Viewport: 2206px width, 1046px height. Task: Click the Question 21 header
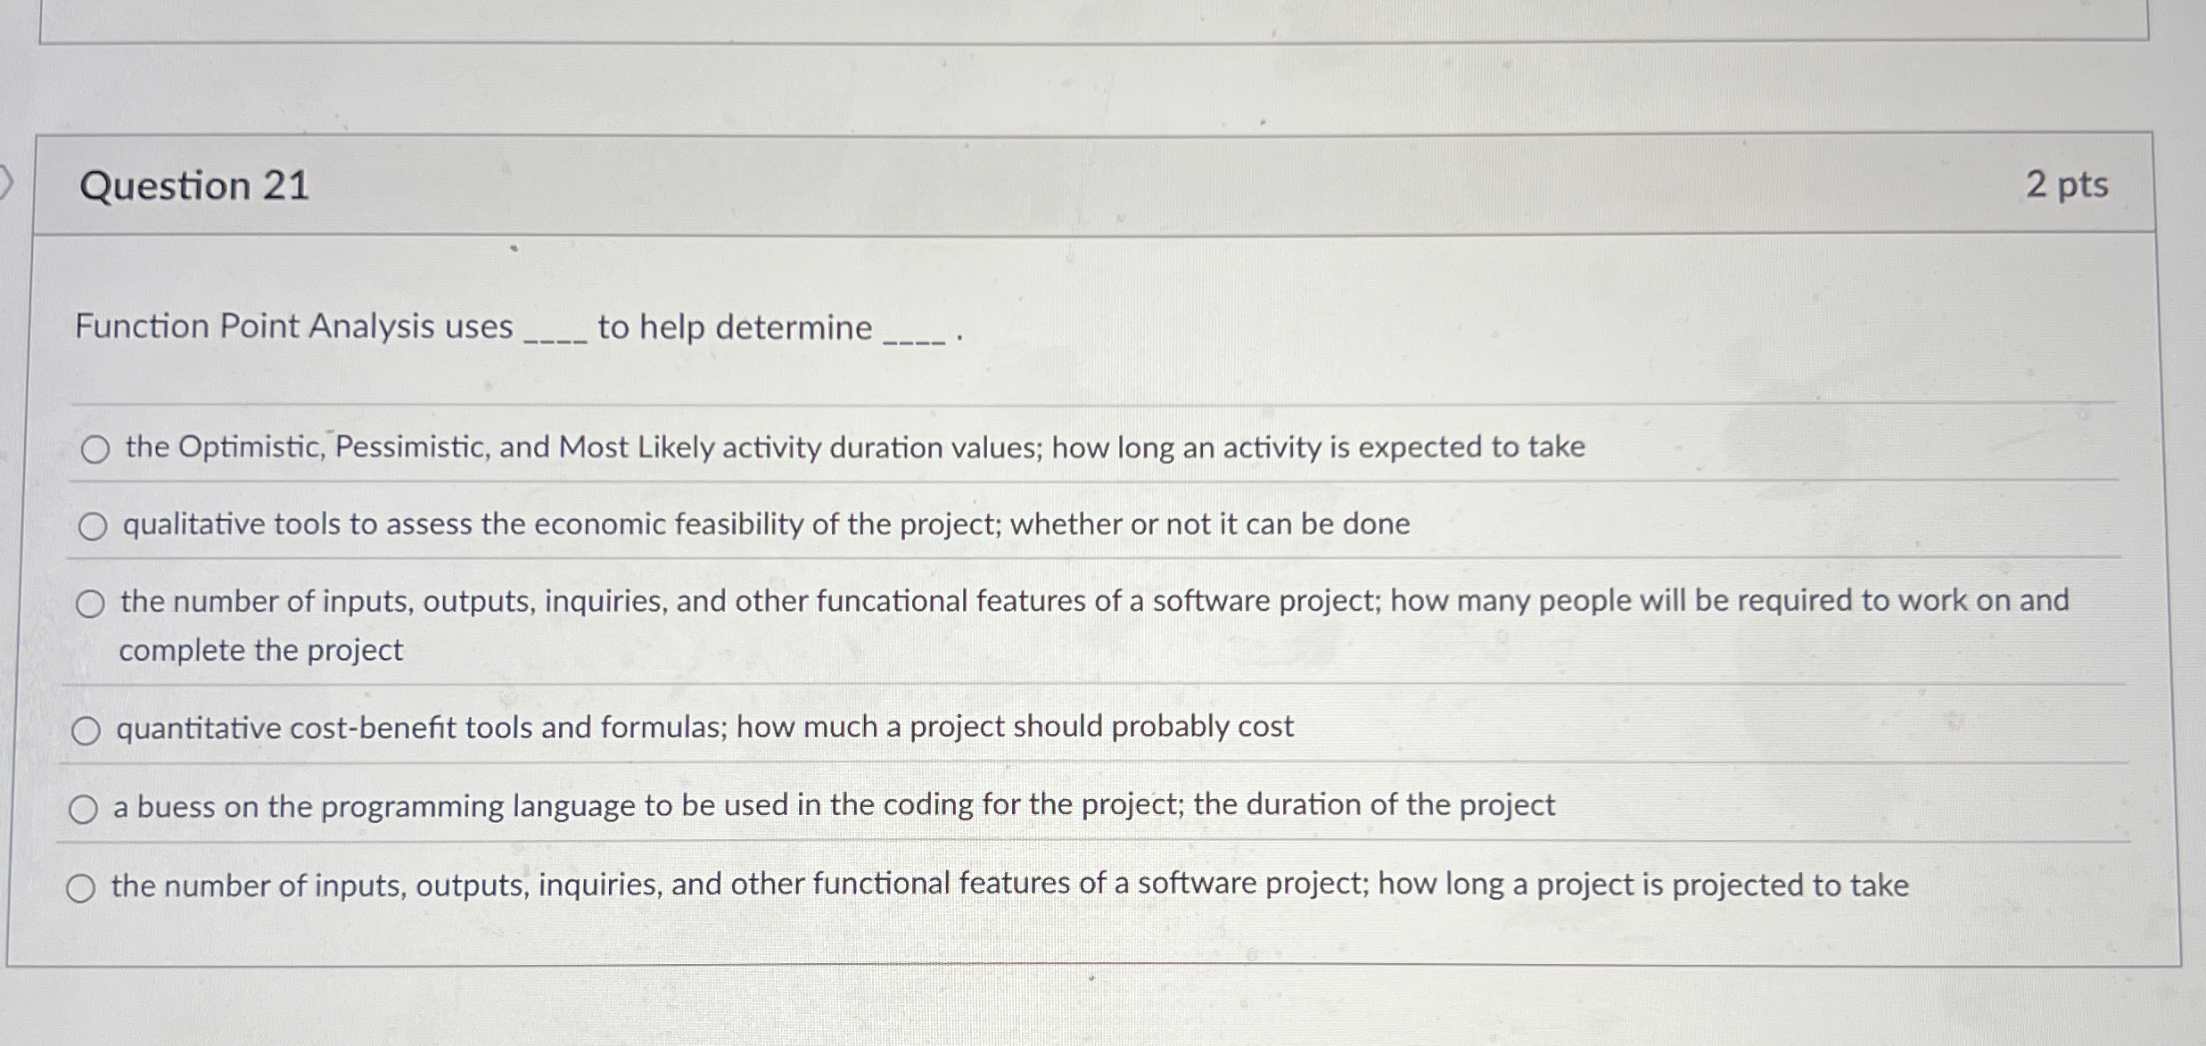(x=193, y=185)
